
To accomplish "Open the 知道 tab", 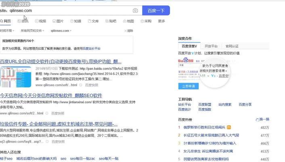I will [76, 21].
